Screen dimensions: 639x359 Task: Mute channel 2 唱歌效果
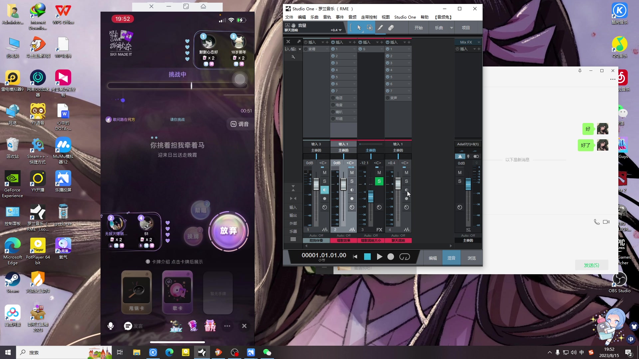352,173
